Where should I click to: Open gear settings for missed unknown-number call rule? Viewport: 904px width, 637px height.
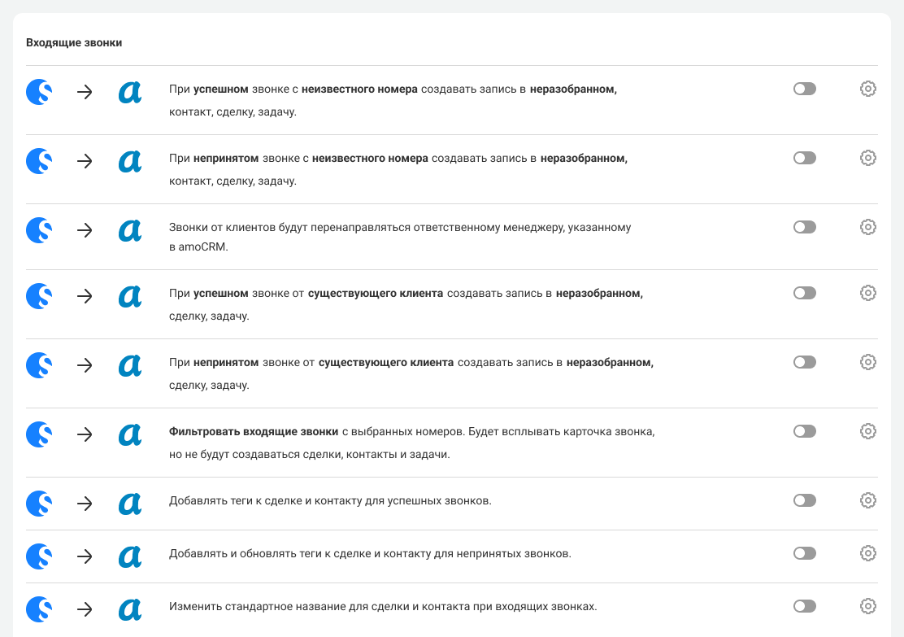pos(867,158)
